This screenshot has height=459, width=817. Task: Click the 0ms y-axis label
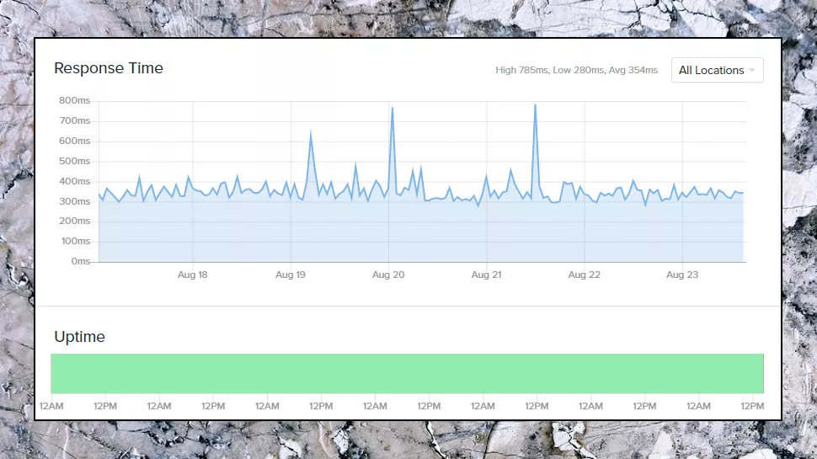coord(81,262)
